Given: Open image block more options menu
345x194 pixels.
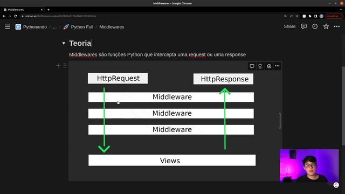Looking at the screenshot, I should [277, 66].
